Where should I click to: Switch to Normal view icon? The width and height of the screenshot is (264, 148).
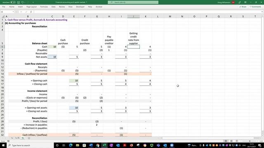click(x=226, y=141)
